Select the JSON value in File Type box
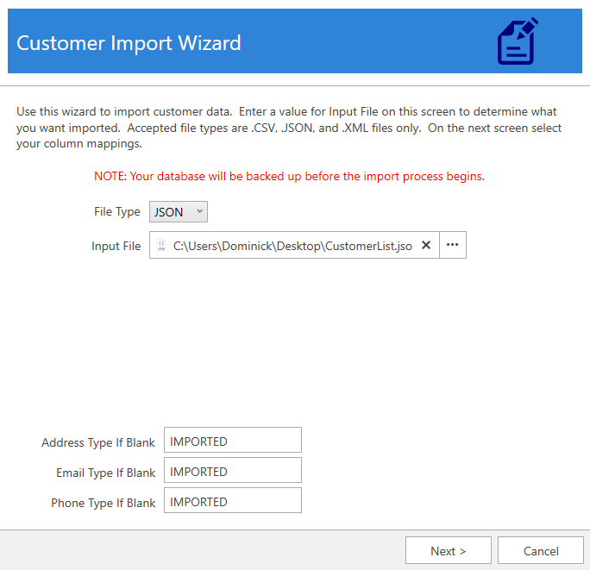Viewport: 590px width, 570px height. (169, 212)
